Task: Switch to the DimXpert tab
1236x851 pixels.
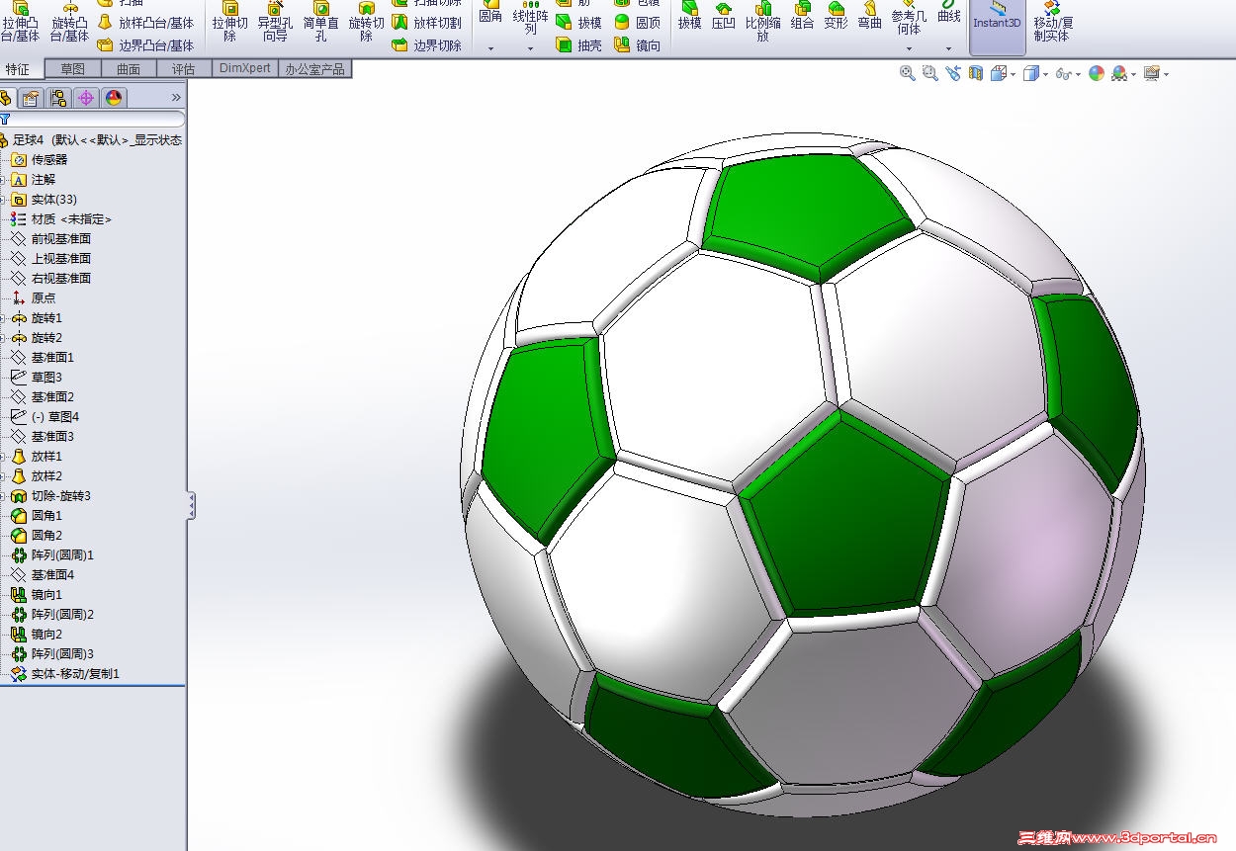Action: (244, 69)
